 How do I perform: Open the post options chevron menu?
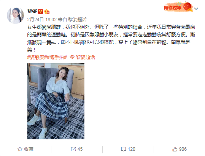(196, 9)
